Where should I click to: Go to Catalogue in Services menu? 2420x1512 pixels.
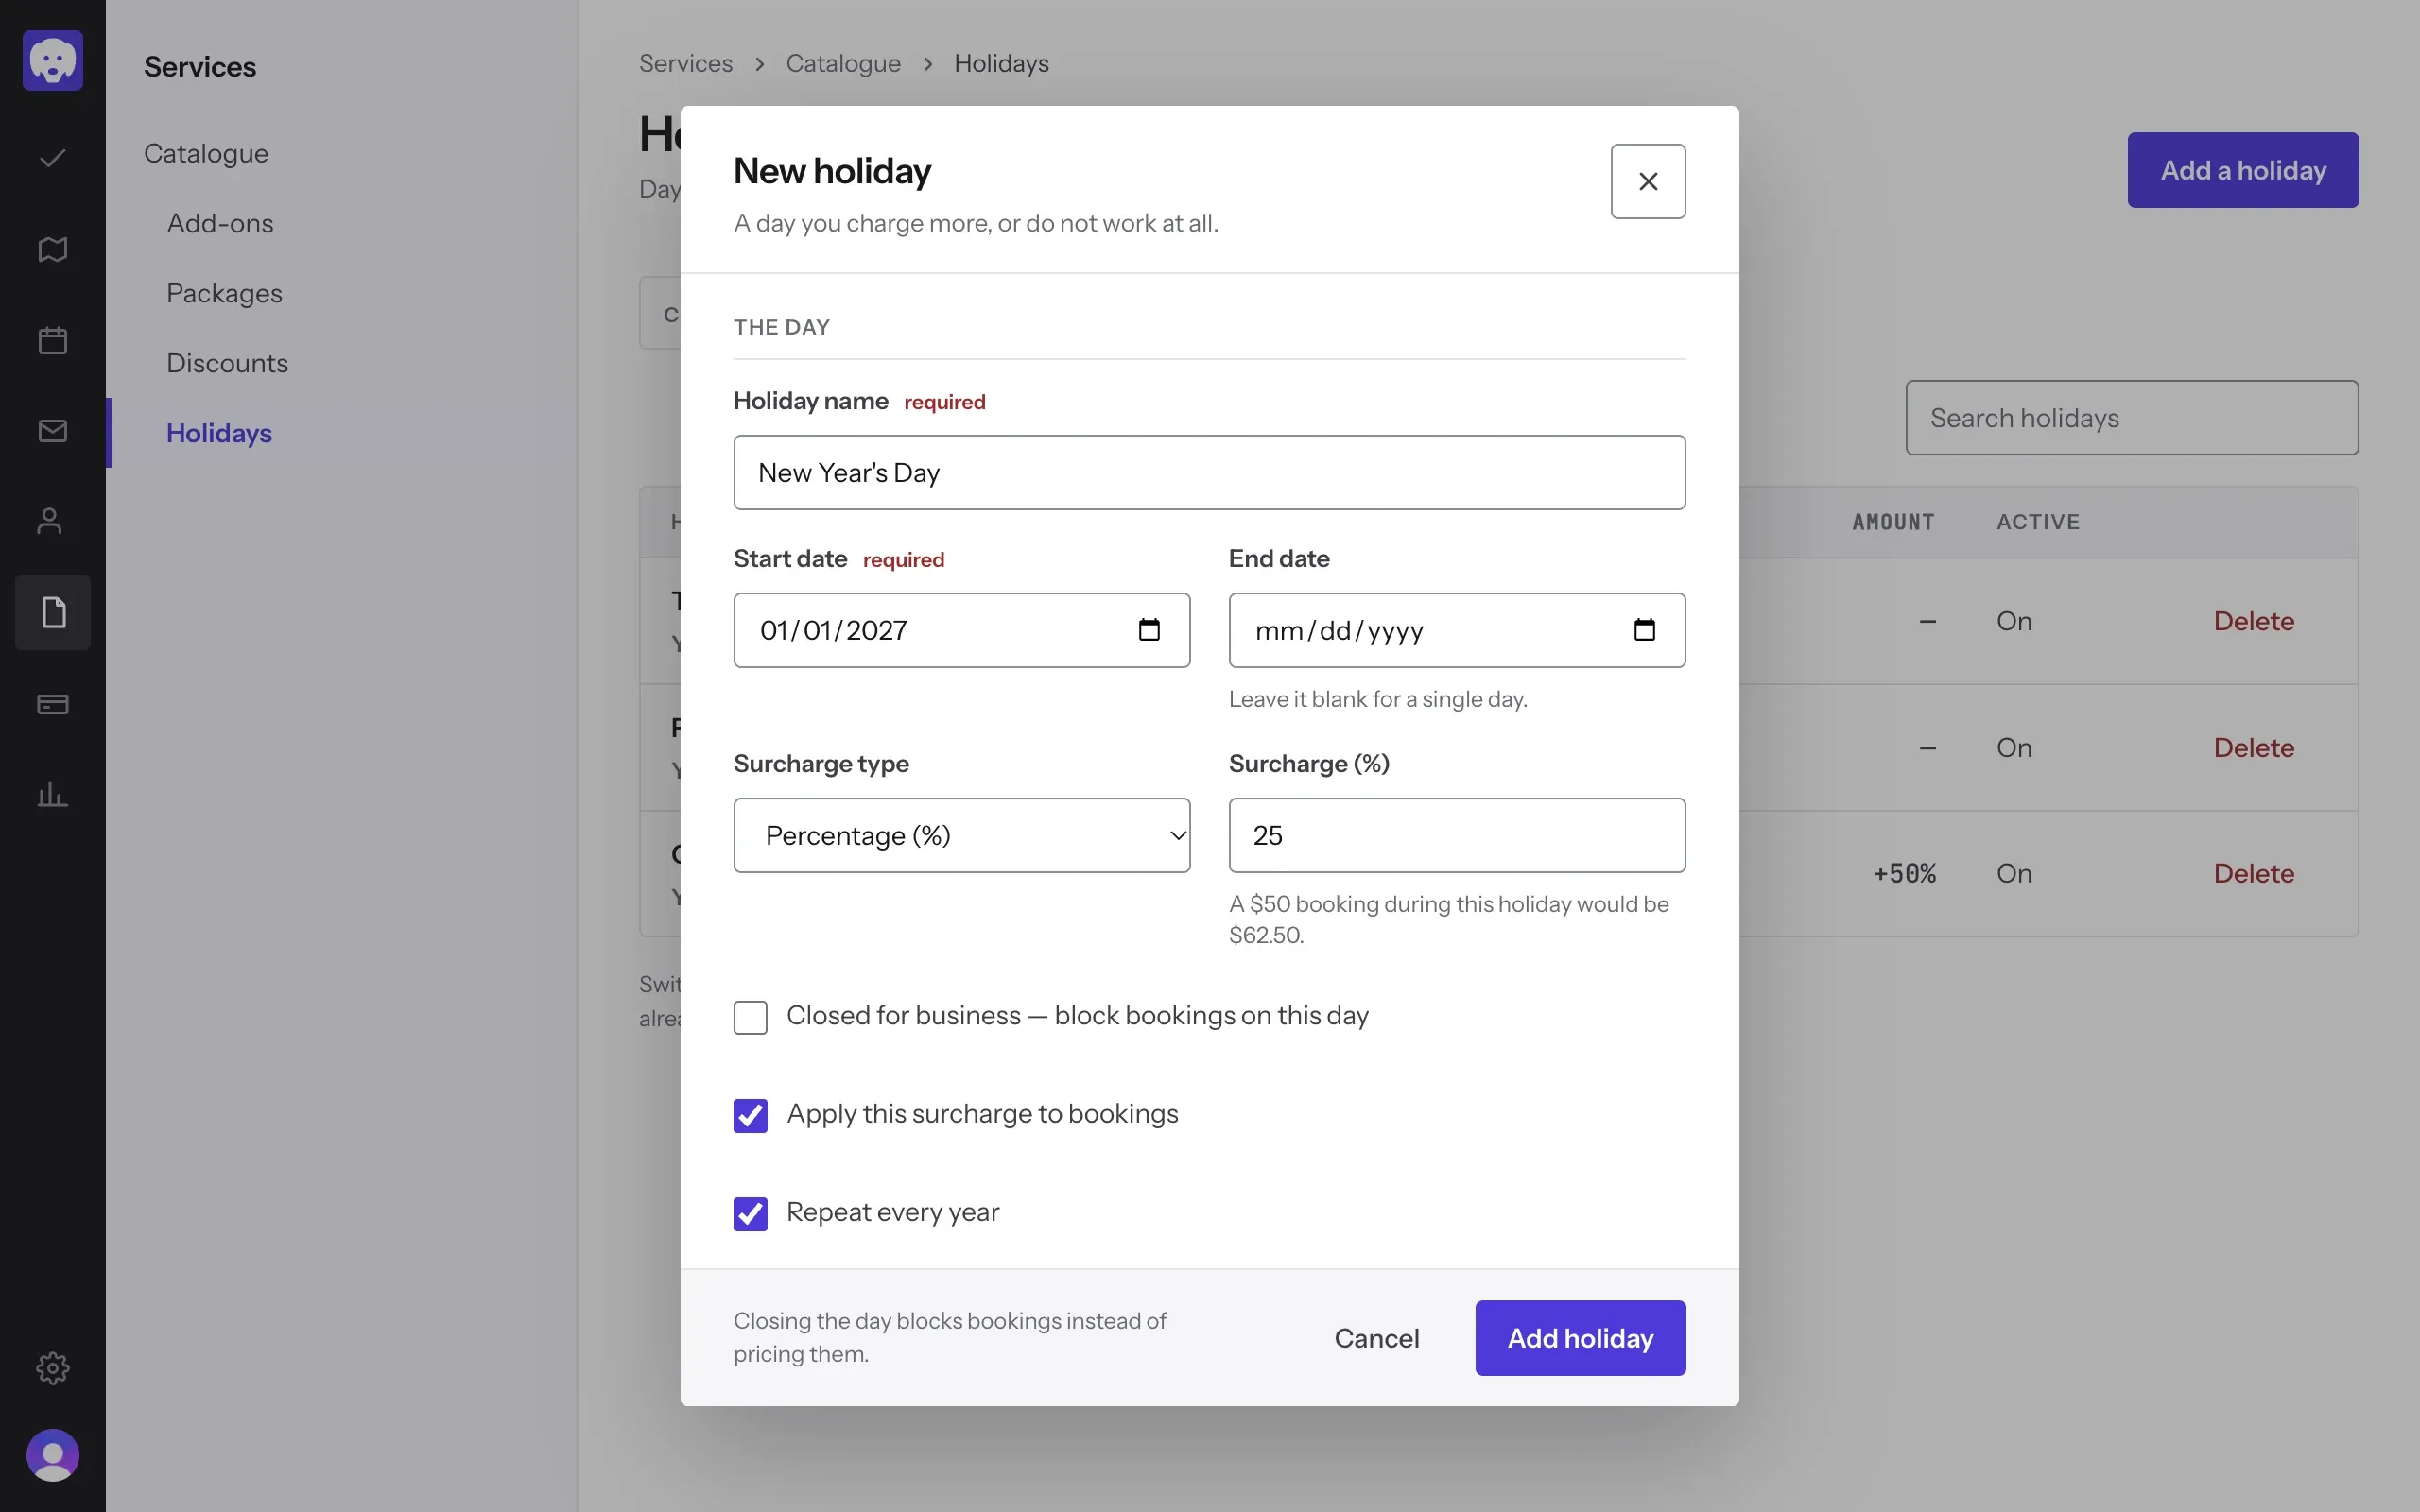pos(206,153)
